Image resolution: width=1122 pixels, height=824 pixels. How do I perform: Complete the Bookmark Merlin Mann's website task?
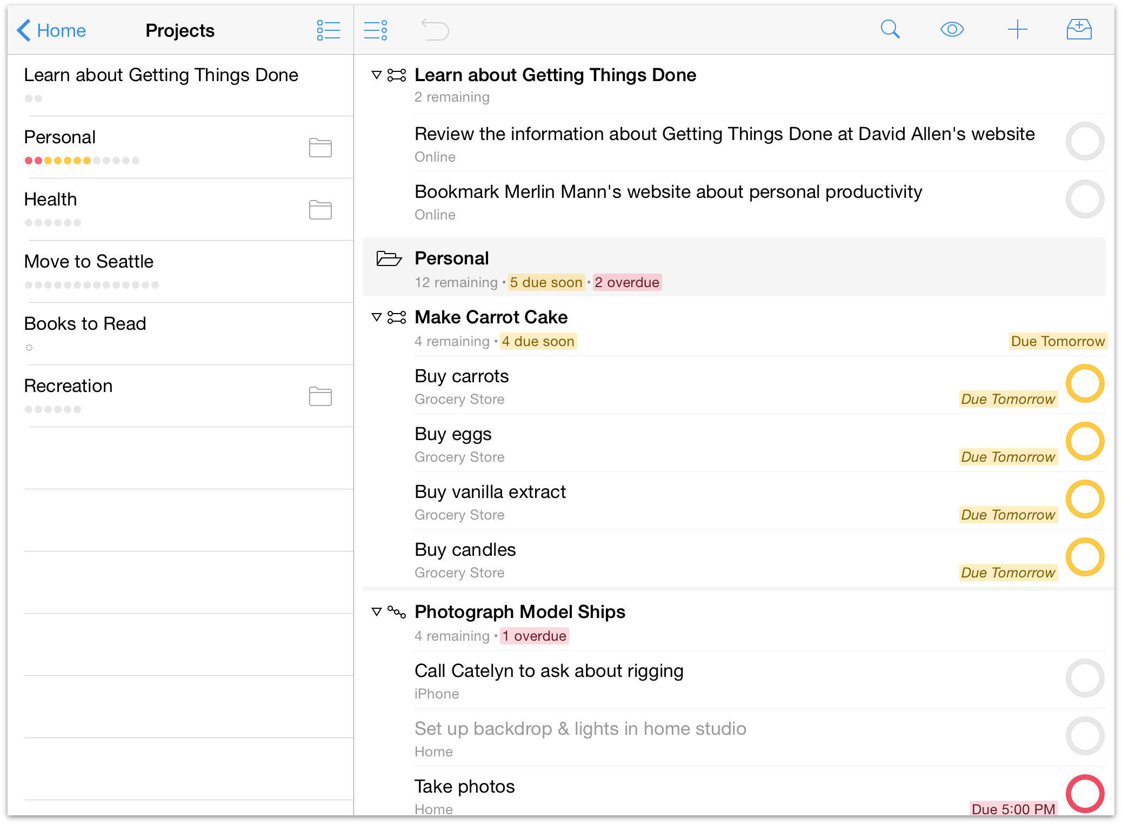click(1085, 199)
